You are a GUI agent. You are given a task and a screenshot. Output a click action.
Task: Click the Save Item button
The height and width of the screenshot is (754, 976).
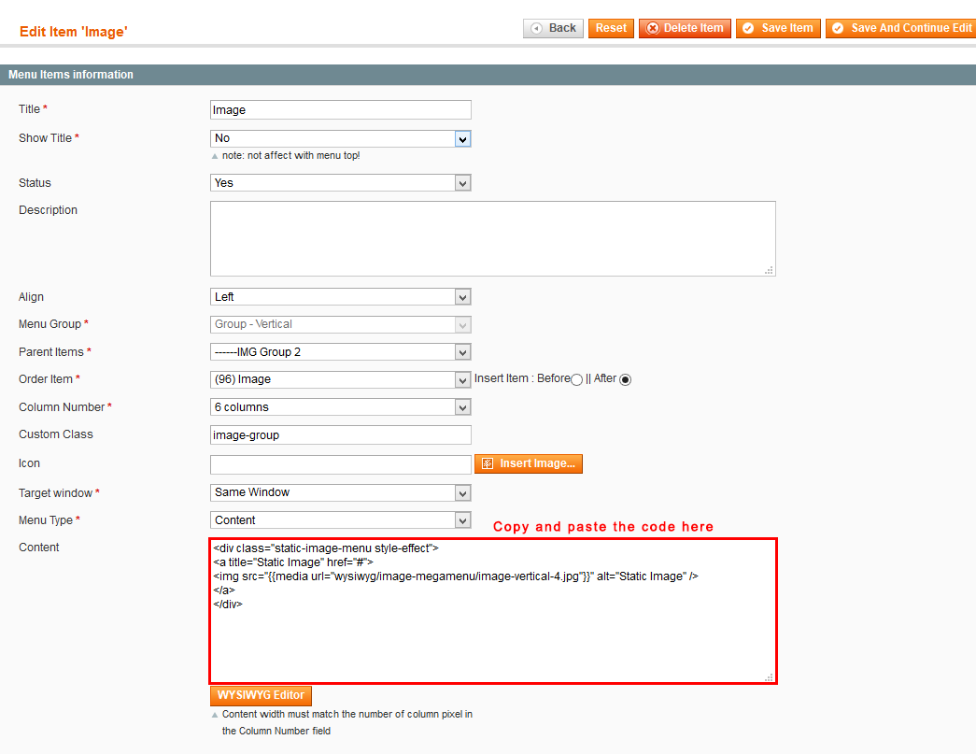click(x=778, y=28)
